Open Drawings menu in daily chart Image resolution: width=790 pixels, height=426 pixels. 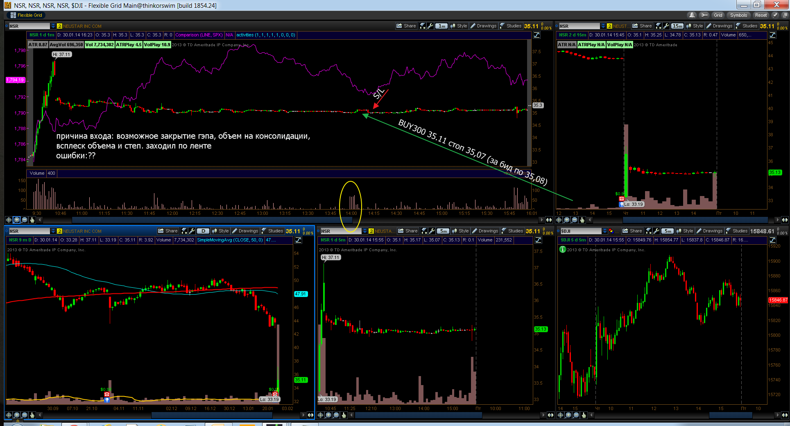click(245, 231)
